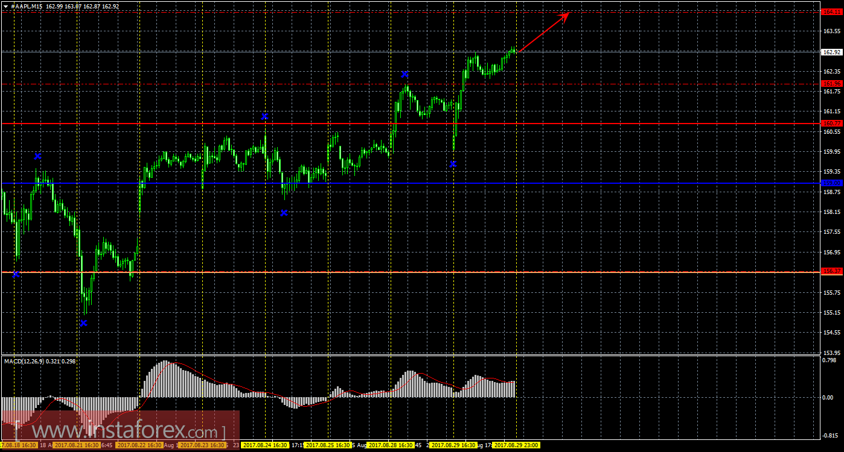Click the red 161.96 price label

831,83
